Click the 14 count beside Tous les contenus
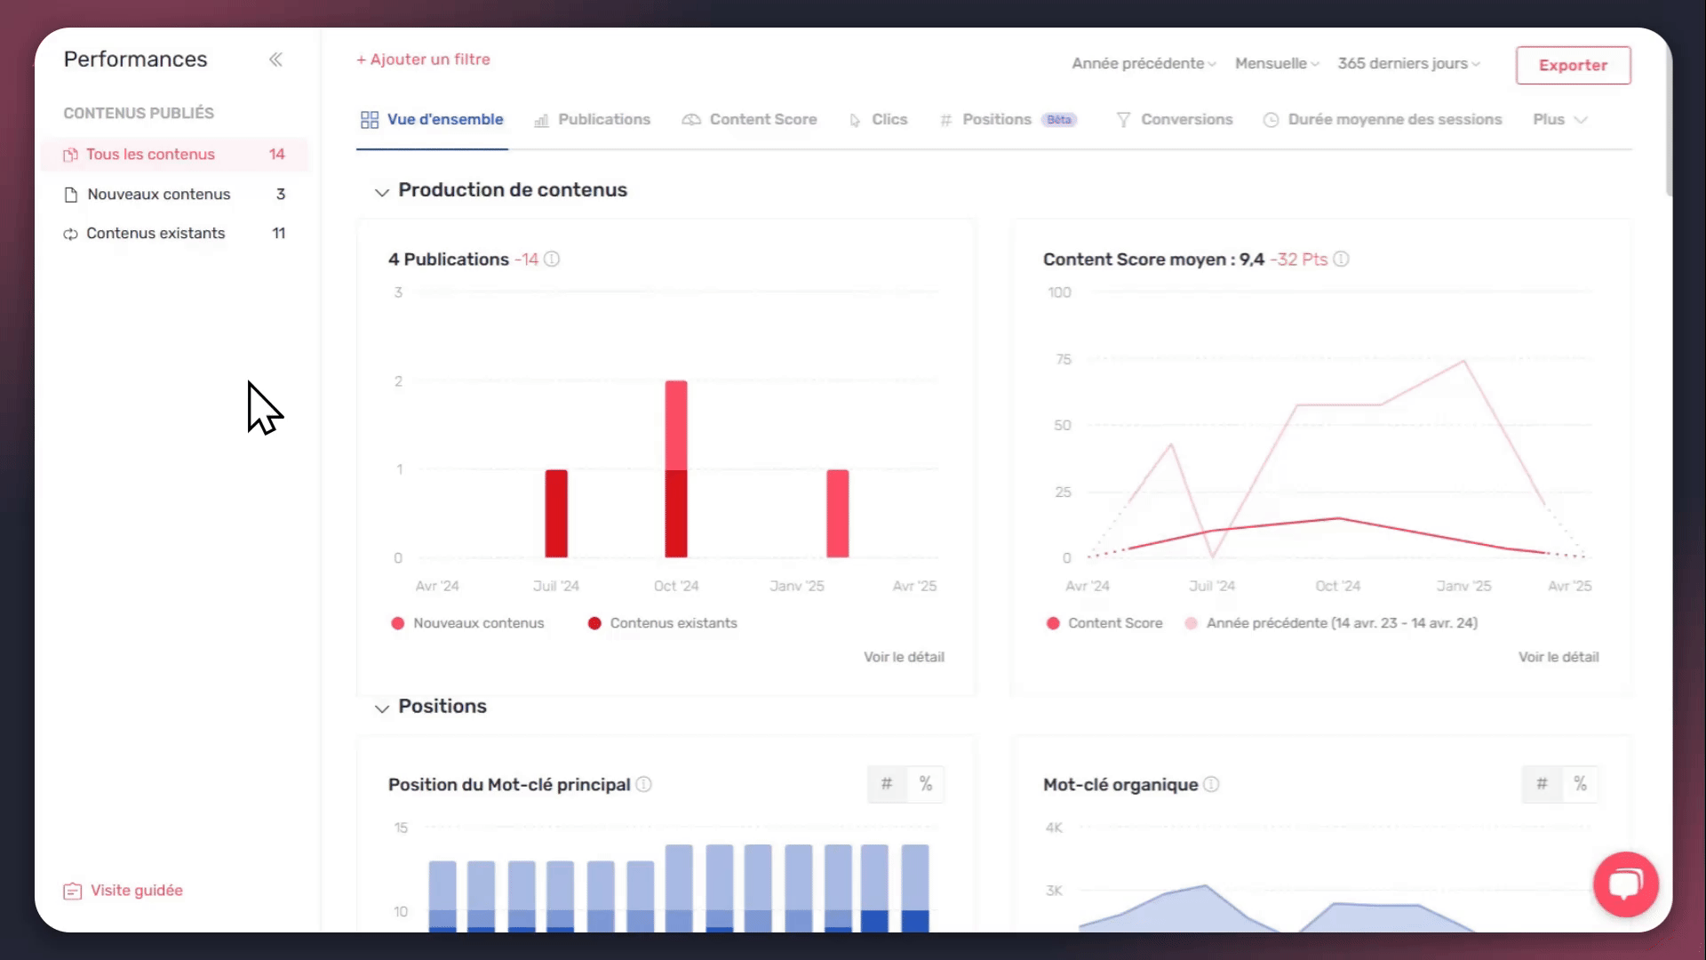The width and height of the screenshot is (1706, 960). [277, 155]
